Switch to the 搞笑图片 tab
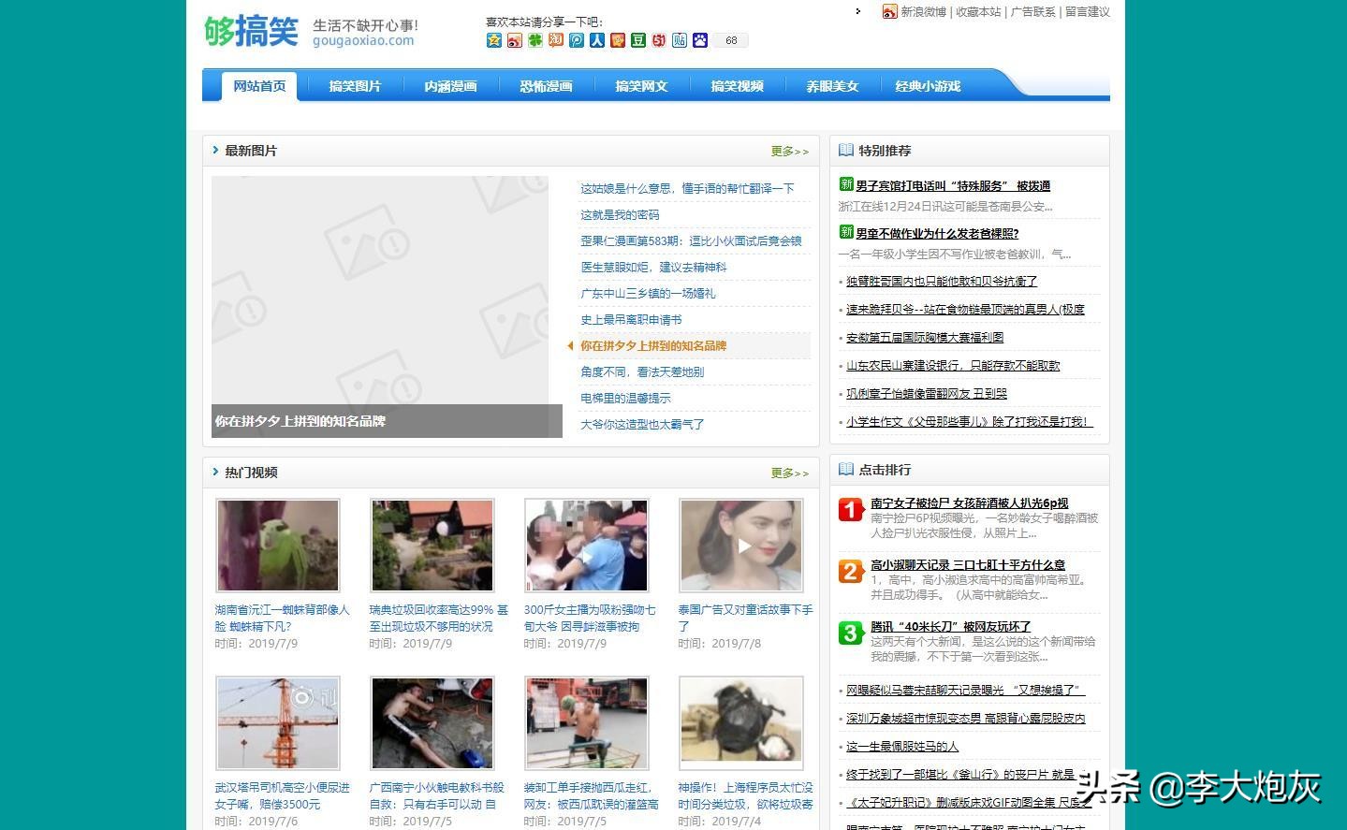 (x=354, y=86)
